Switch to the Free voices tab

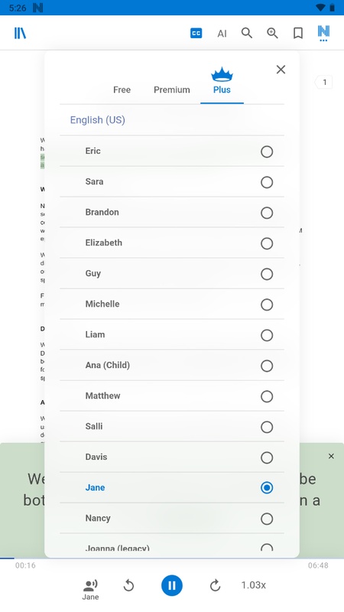(x=122, y=90)
